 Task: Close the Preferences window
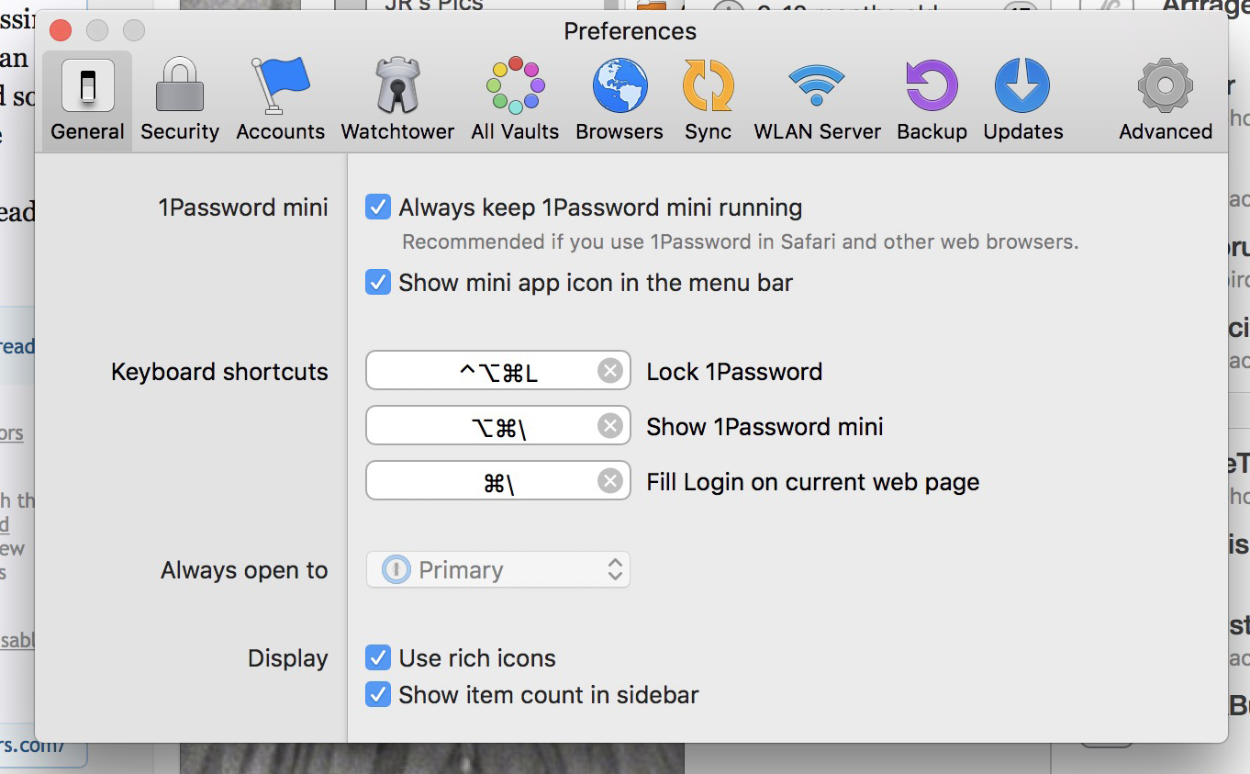pos(61,30)
